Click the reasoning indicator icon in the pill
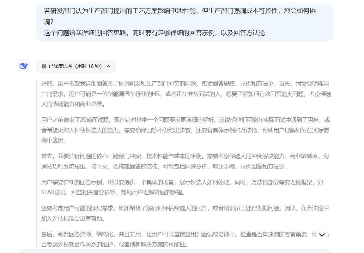 coord(44,67)
